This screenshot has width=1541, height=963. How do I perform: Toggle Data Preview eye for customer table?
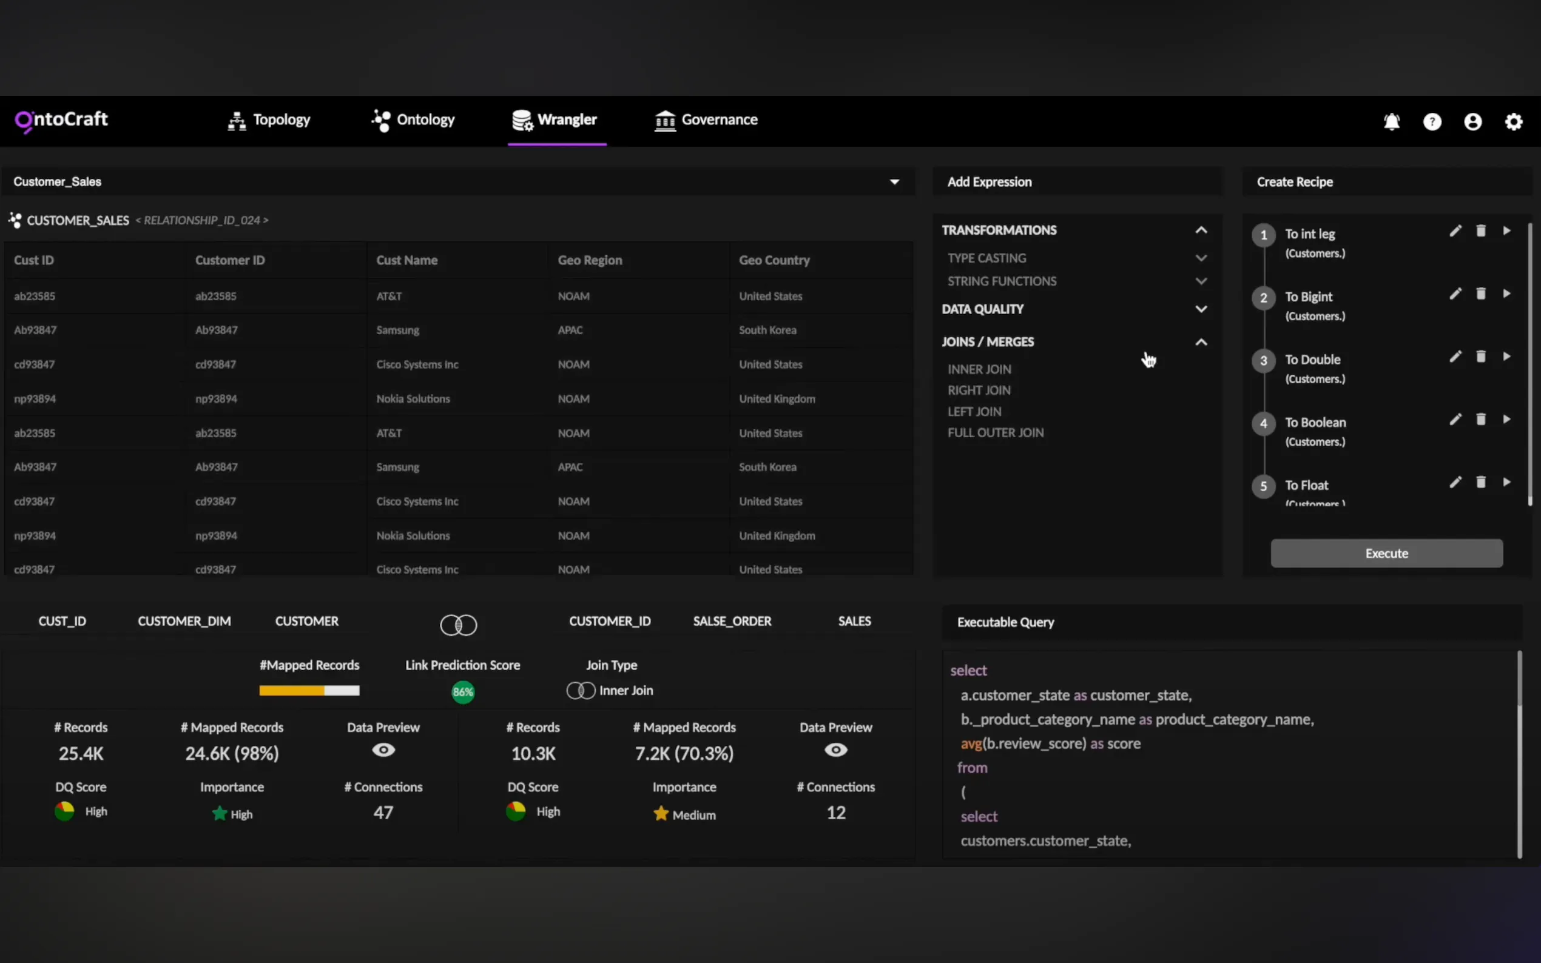[x=383, y=750]
